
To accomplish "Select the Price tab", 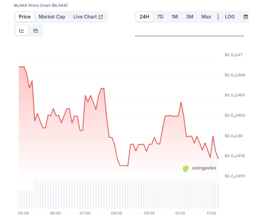I will pos(25,17).
